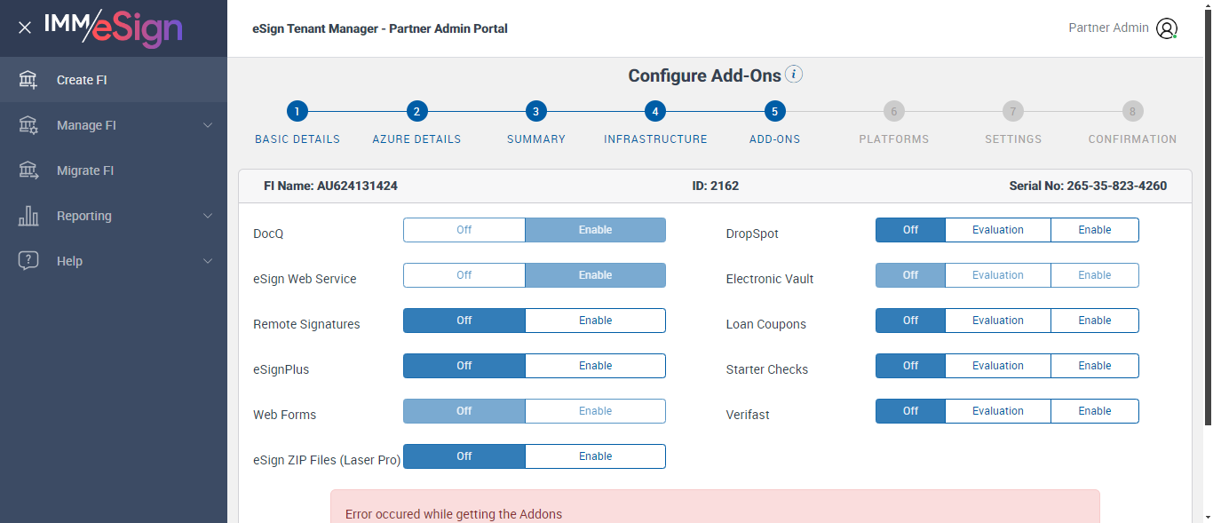
Task: Click the Manage FI gear-bank icon
Action: tap(28, 125)
